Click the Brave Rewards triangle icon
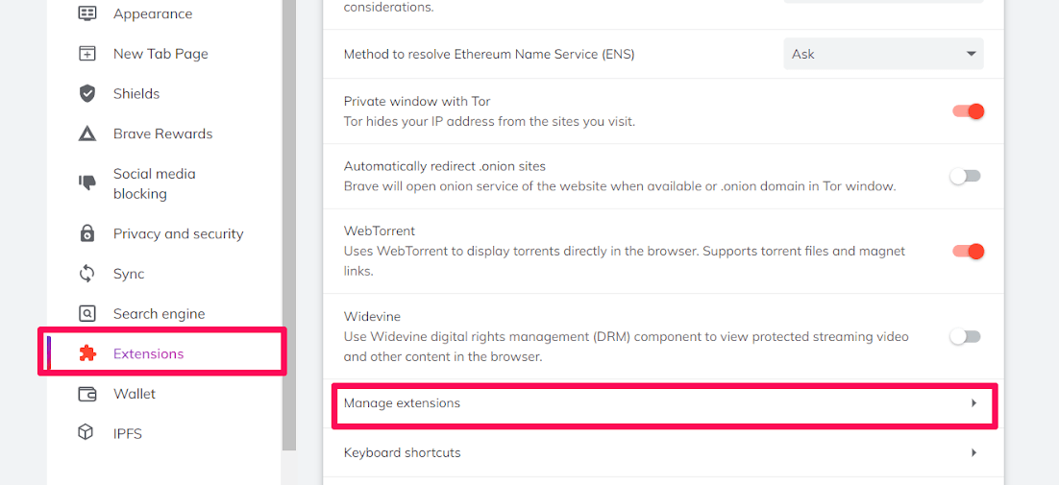The width and height of the screenshot is (1059, 485). tap(87, 133)
